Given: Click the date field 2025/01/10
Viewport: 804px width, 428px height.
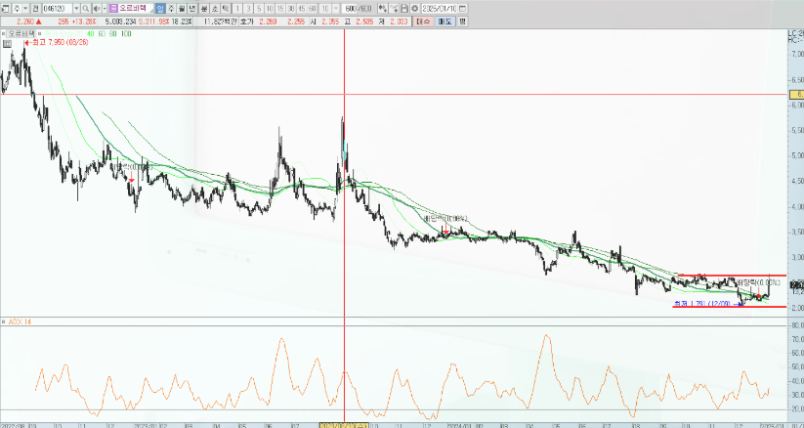Looking at the screenshot, I should click(x=440, y=9).
